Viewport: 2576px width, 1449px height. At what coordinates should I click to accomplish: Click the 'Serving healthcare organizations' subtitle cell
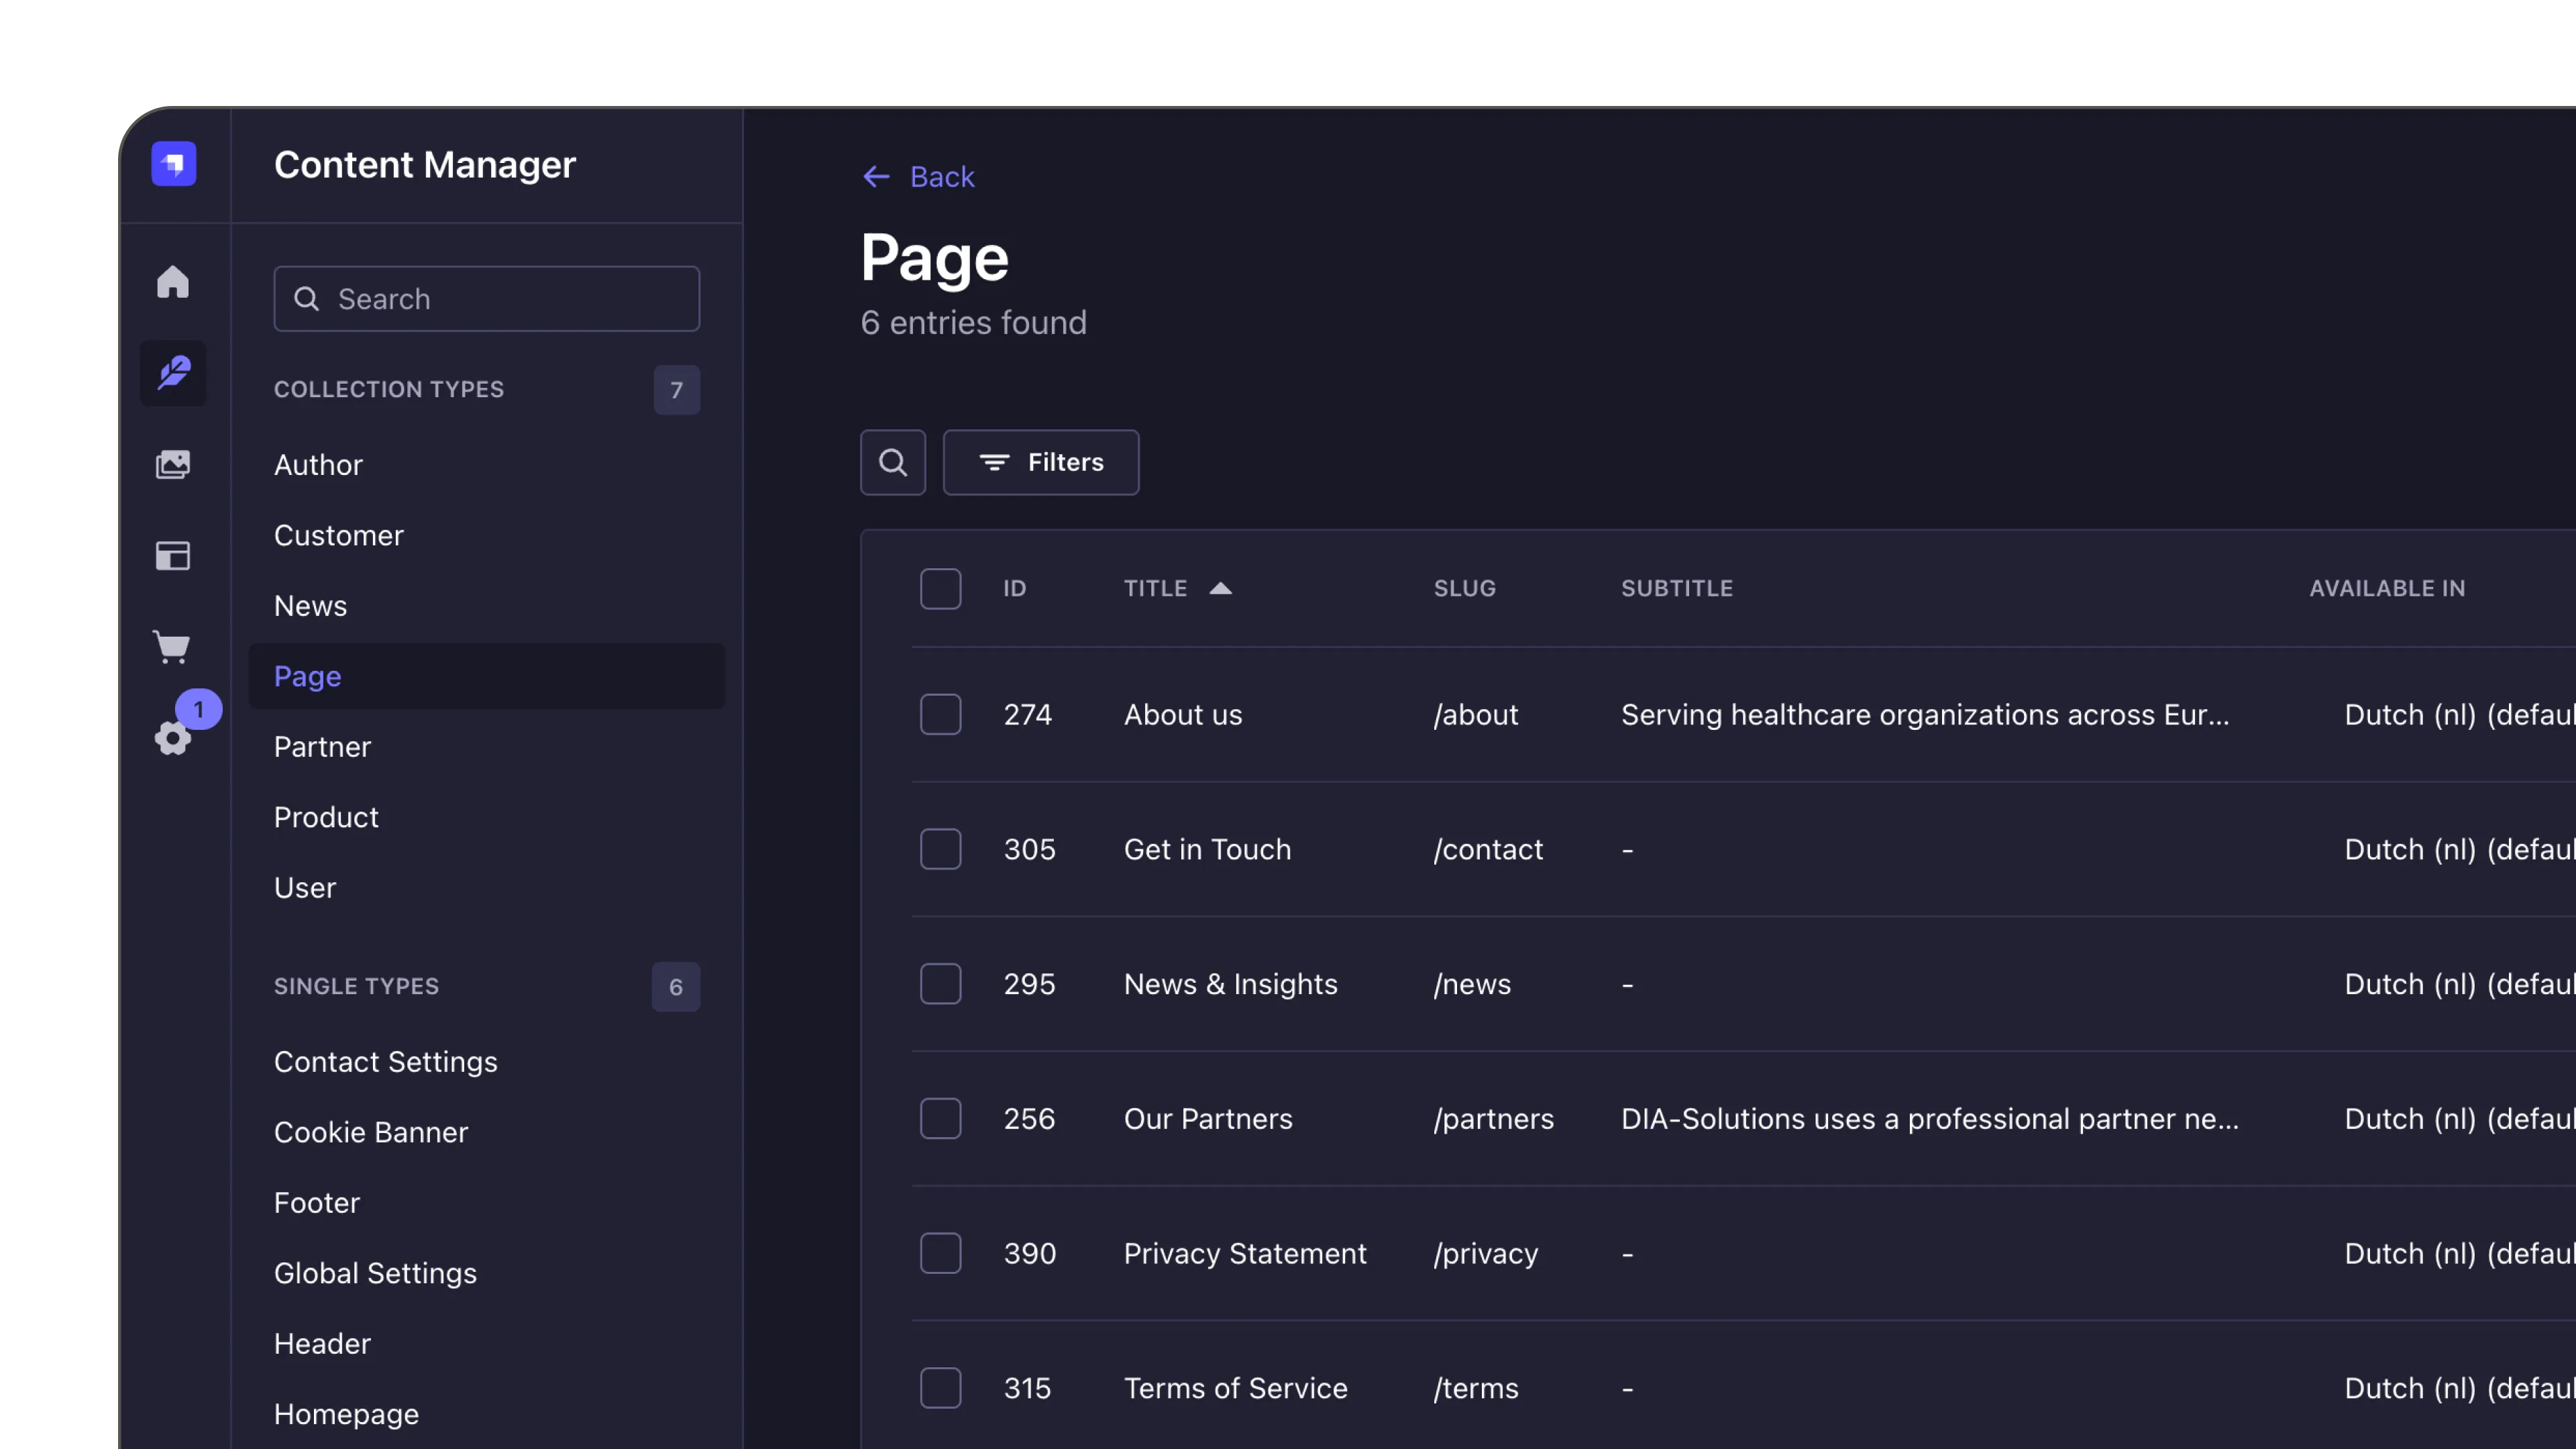pos(1925,714)
